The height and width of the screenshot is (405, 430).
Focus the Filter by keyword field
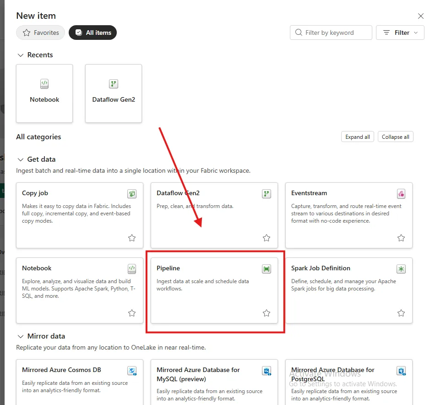tap(331, 33)
